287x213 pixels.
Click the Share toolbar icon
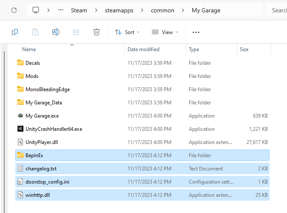click(x=76, y=32)
